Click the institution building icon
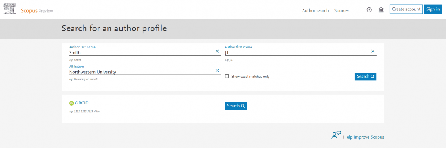The height and width of the screenshot is (148, 446). pos(381,10)
